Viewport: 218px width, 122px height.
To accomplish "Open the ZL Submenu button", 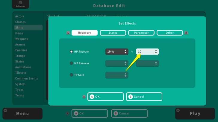I will 20,4.
